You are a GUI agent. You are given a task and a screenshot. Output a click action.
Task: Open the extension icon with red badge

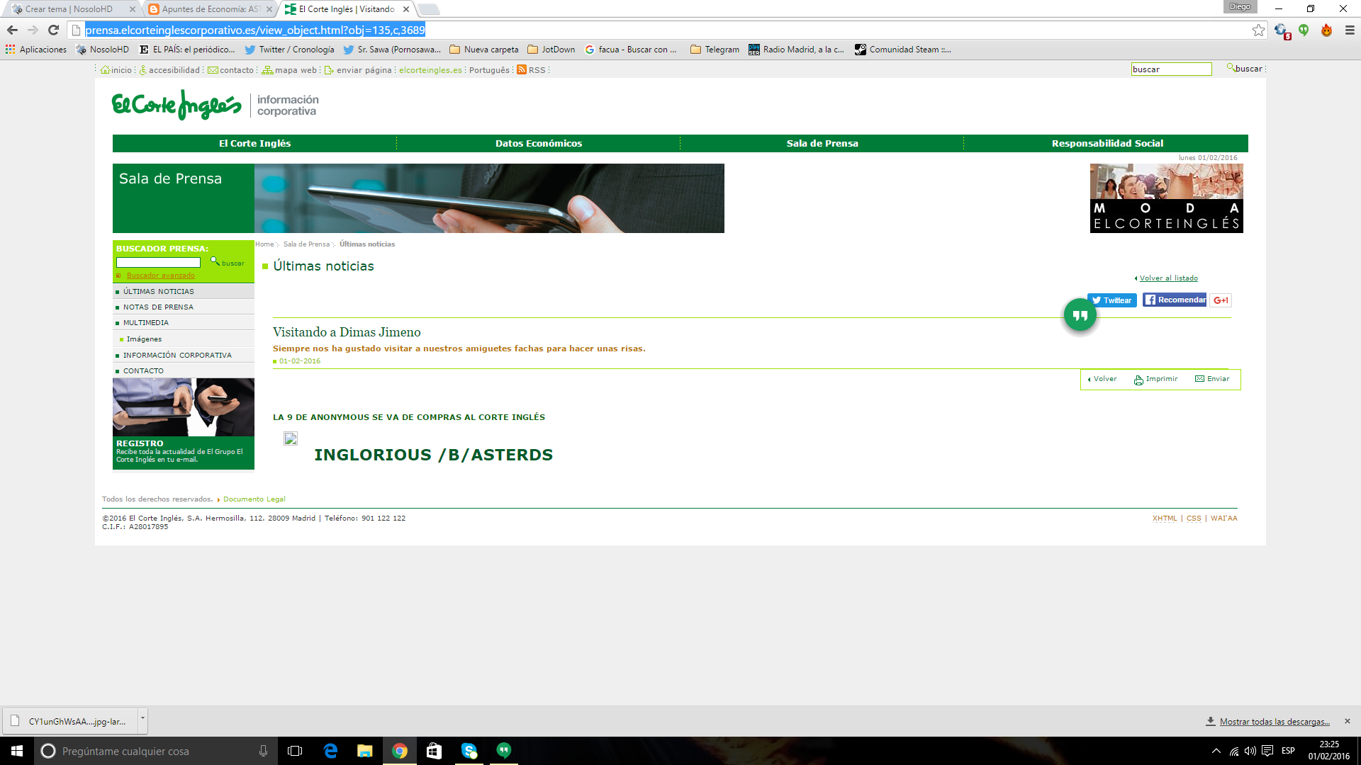point(1282,30)
